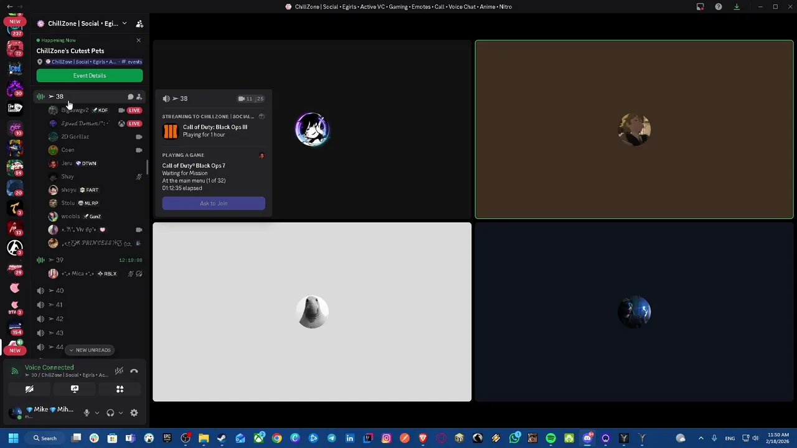The width and height of the screenshot is (797, 448).
Task: Toggle deafen headphones in user panel
Action: coord(110,413)
